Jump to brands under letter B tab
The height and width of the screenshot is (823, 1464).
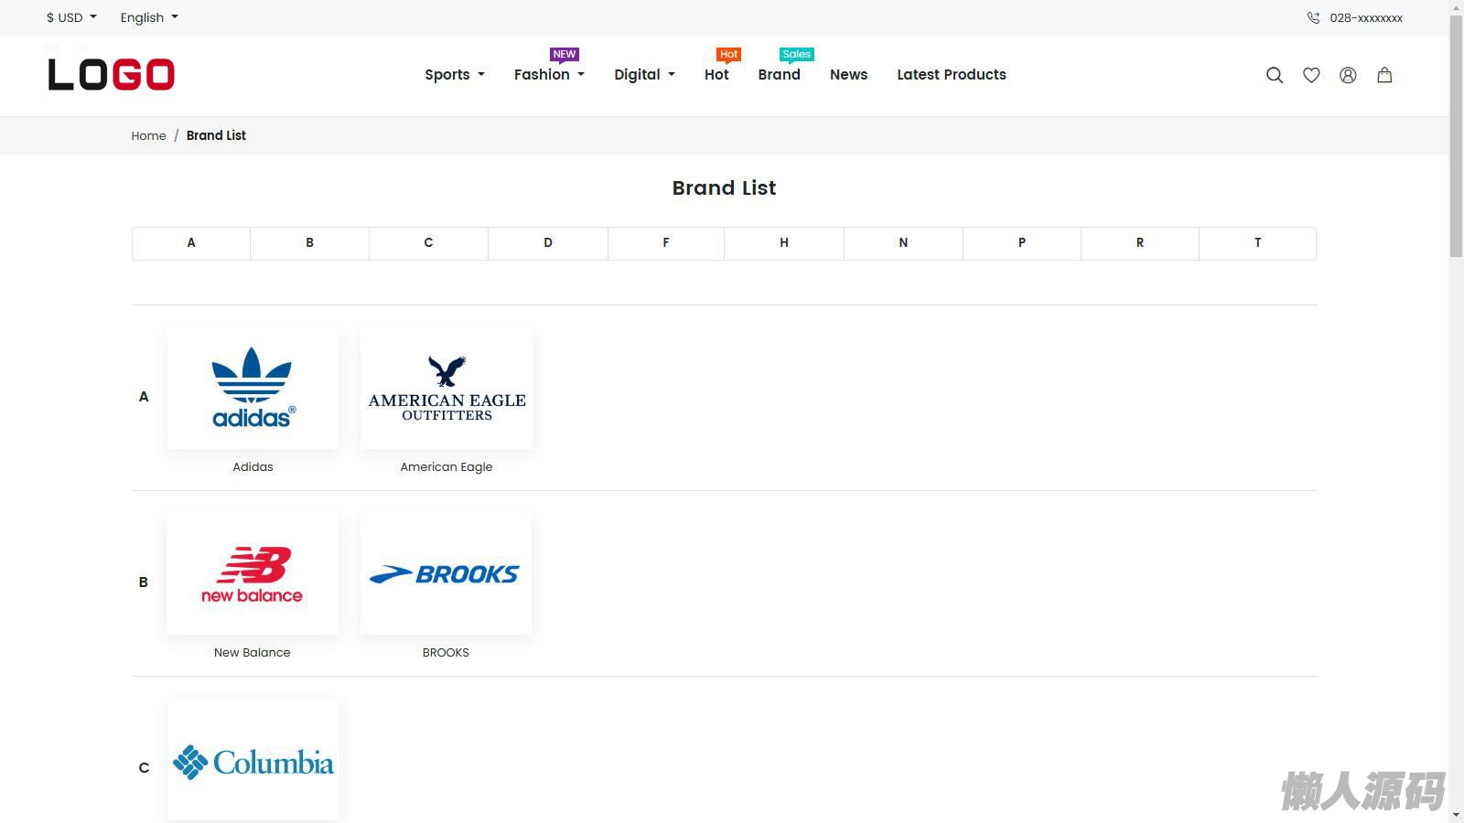[309, 243]
